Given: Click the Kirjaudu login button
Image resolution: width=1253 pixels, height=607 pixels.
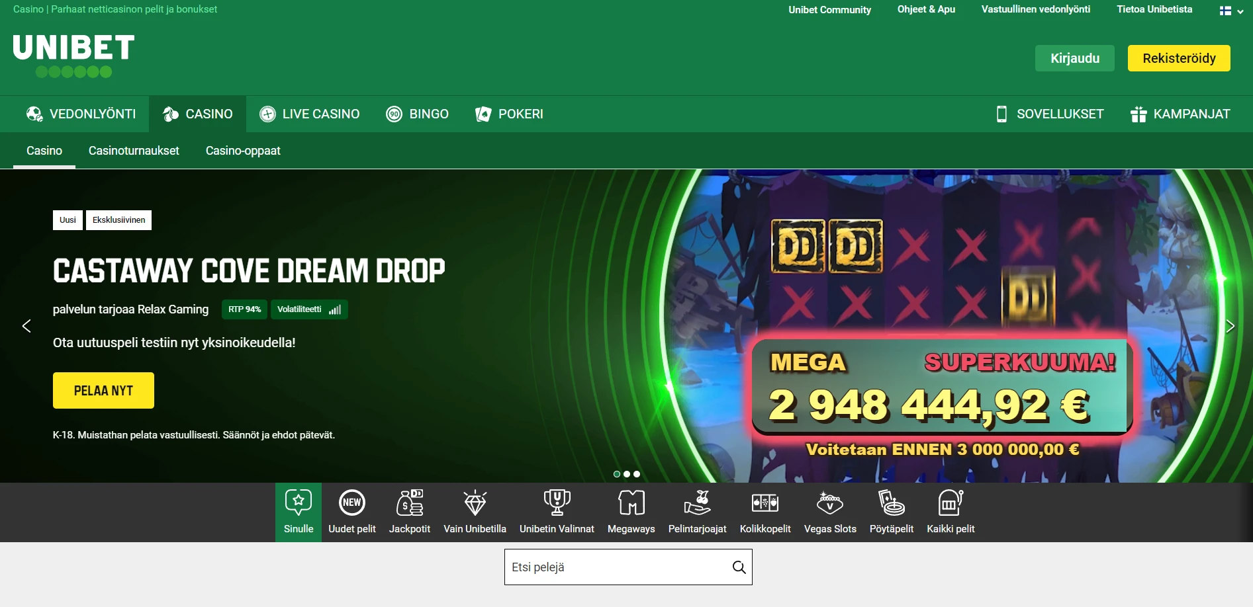Looking at the screenshot, I should point(1075,58).
